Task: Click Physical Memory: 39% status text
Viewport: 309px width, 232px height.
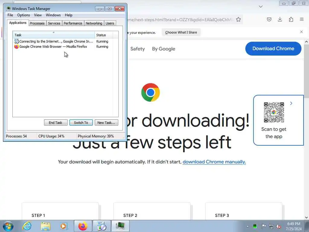Action: pos(96,136)
